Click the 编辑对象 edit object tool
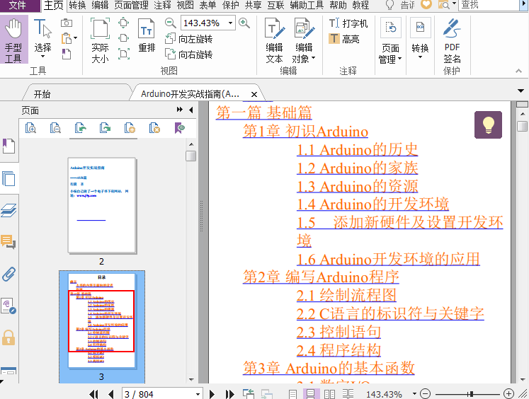The height and width of the screenshot is (399, 529). (304, 40)
